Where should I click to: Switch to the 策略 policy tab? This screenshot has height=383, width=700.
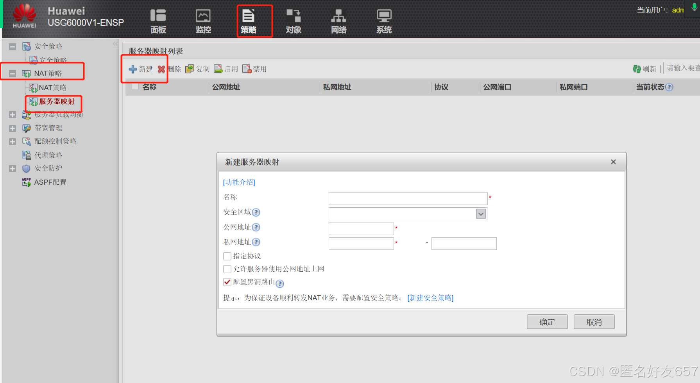point(249,21)
